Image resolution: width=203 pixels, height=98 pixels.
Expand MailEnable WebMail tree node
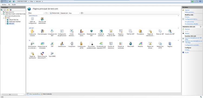[6, 22]
